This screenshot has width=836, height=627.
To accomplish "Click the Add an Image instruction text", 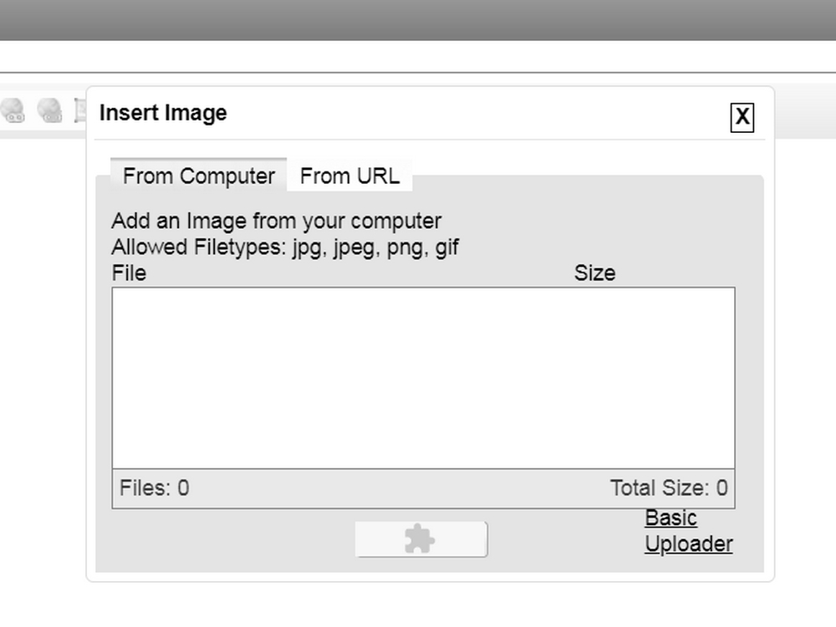I will click(276, 221).
